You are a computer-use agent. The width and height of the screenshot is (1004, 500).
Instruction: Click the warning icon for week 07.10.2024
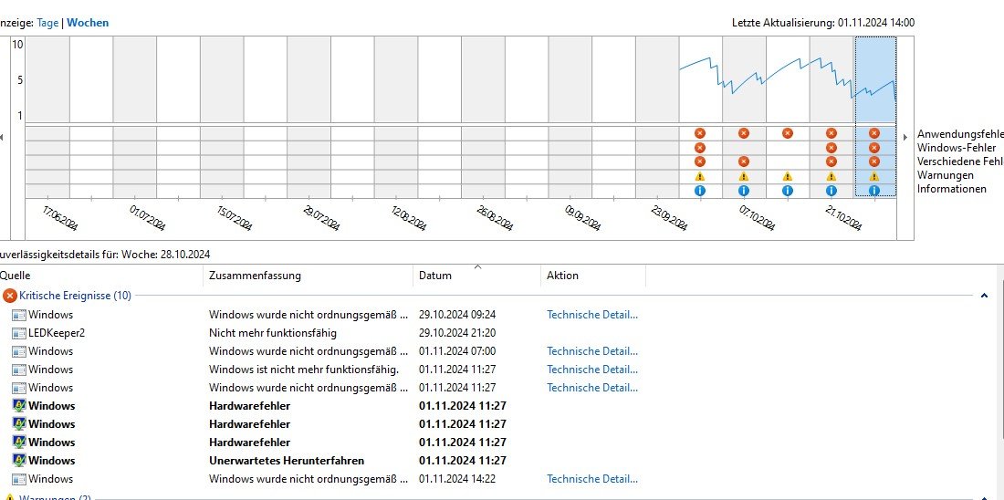[x=743, y=176]
